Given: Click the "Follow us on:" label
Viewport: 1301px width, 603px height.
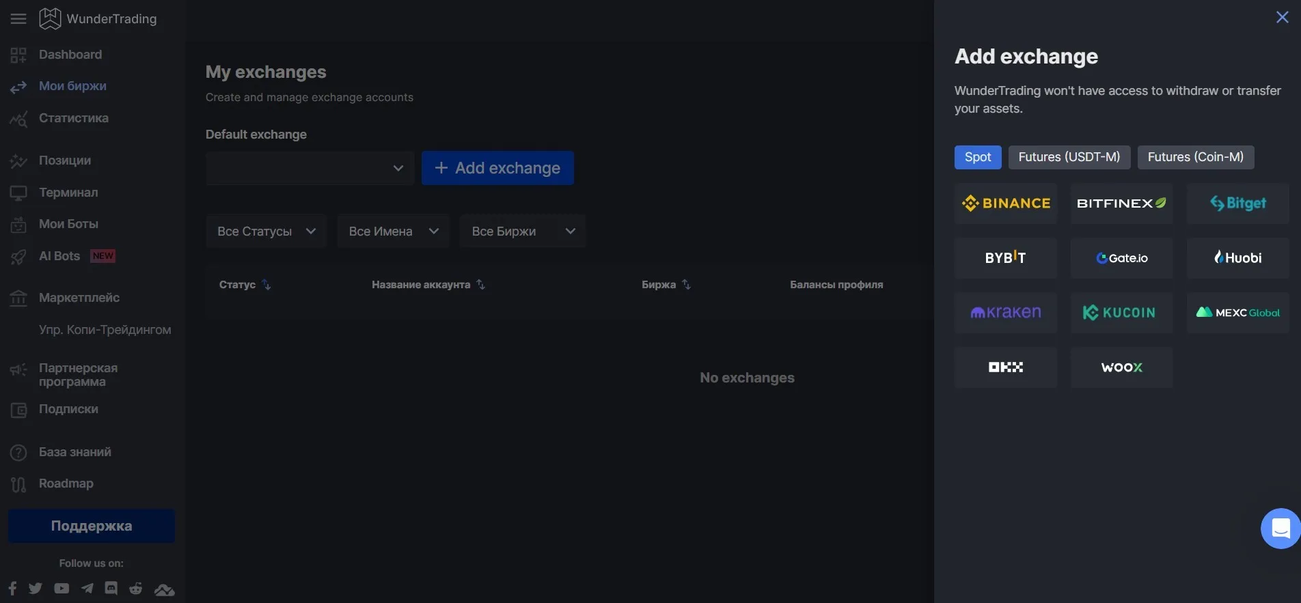Looking at the screenshot, I should pos(92,563).
